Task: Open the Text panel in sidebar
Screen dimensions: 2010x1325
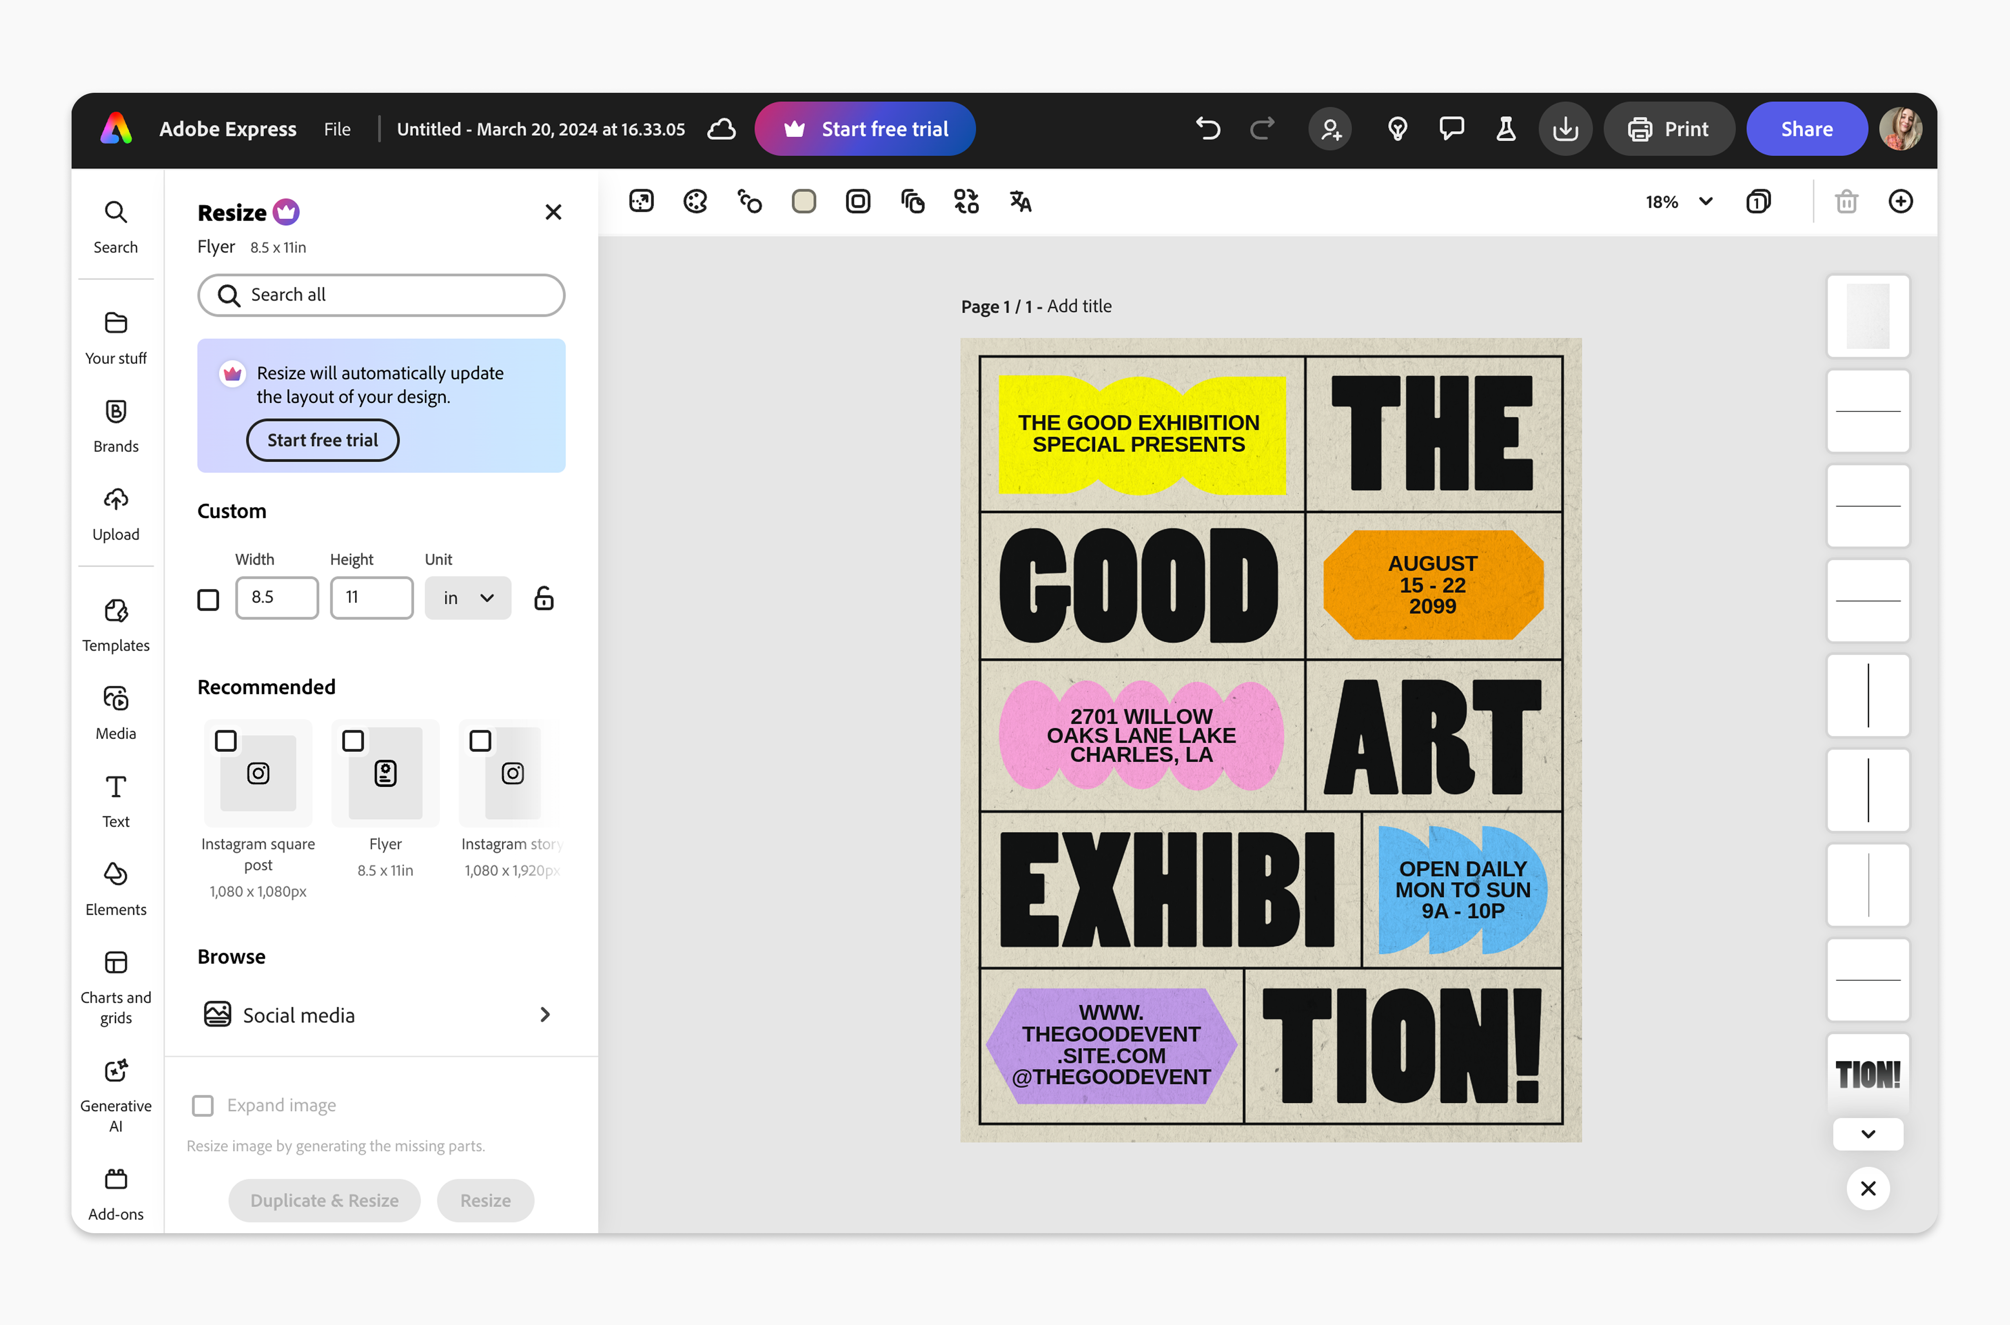Action: (116, 800)
